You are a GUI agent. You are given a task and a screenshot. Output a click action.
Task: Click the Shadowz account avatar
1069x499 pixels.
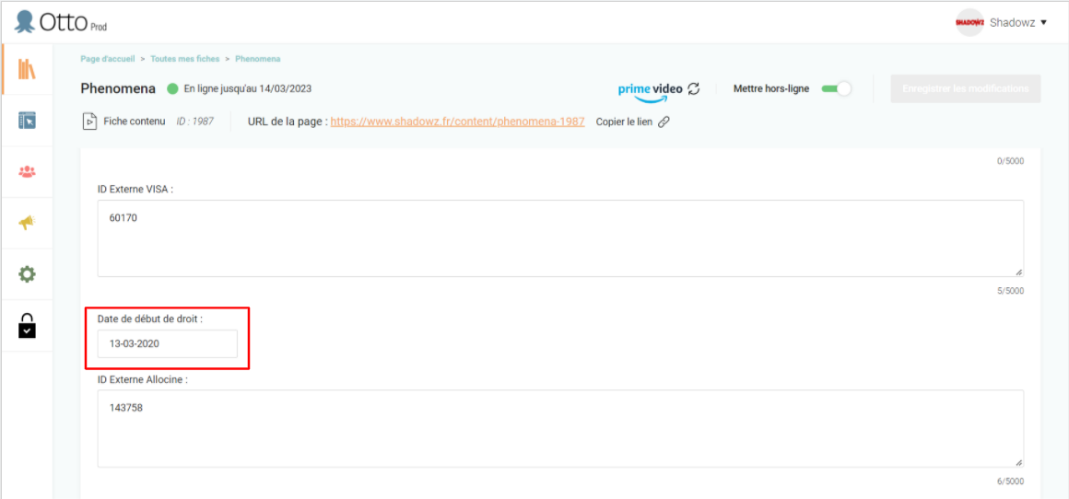(969, 22)
